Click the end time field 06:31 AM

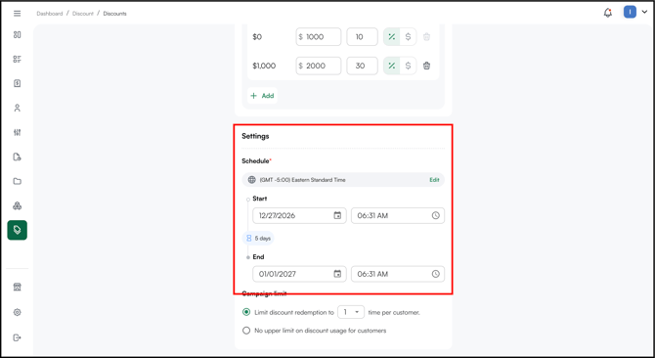coord(398,274)
